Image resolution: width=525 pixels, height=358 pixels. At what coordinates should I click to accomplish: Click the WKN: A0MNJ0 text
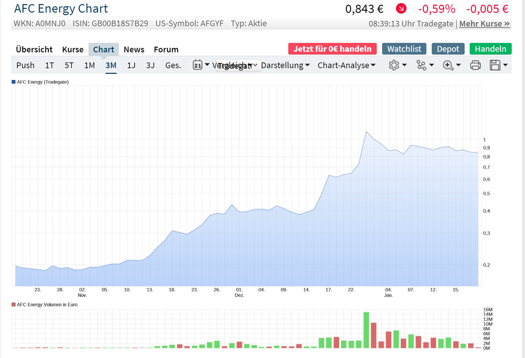pyautogui.click(x=39, y=24)
